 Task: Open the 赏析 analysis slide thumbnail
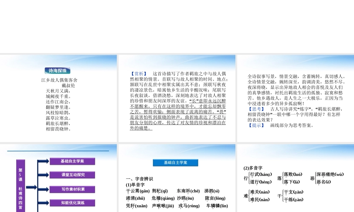[x=177, y=98]
